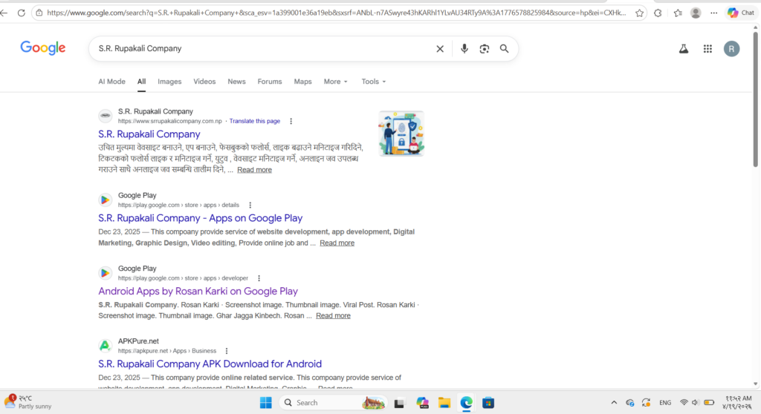The image size is (761, 414).
Task: Click Read more under the Rosan Karki result
Action: [333, 315]
